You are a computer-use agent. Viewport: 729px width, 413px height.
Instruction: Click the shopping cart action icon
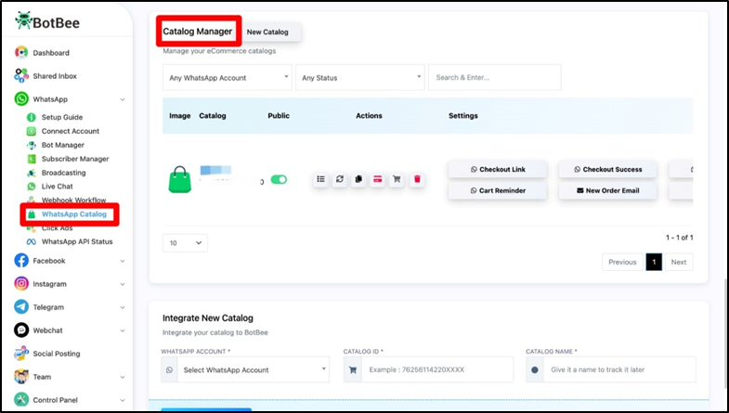(397, 179)
